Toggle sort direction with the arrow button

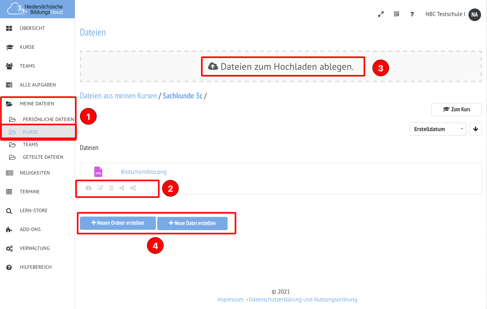[x=475, y=129]
